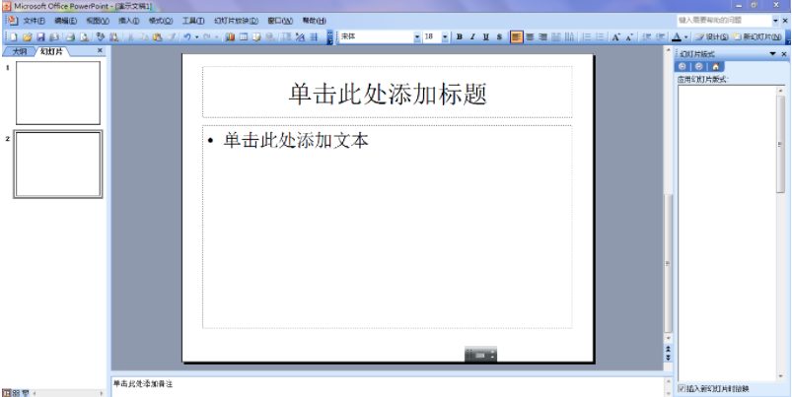
Task: Paste from clipboard via the Paste icon
Action: [157, 36]
